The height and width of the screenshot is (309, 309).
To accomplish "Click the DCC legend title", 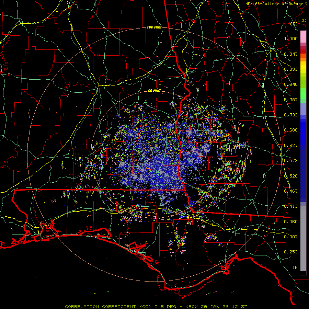I will 301,21.
